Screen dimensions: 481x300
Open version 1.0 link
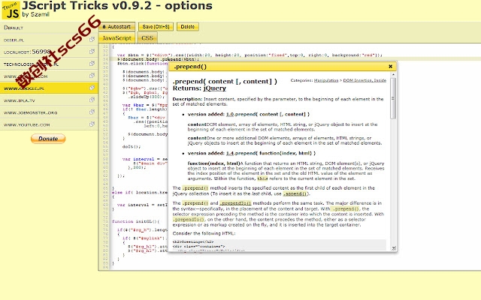tap(230, 114)
